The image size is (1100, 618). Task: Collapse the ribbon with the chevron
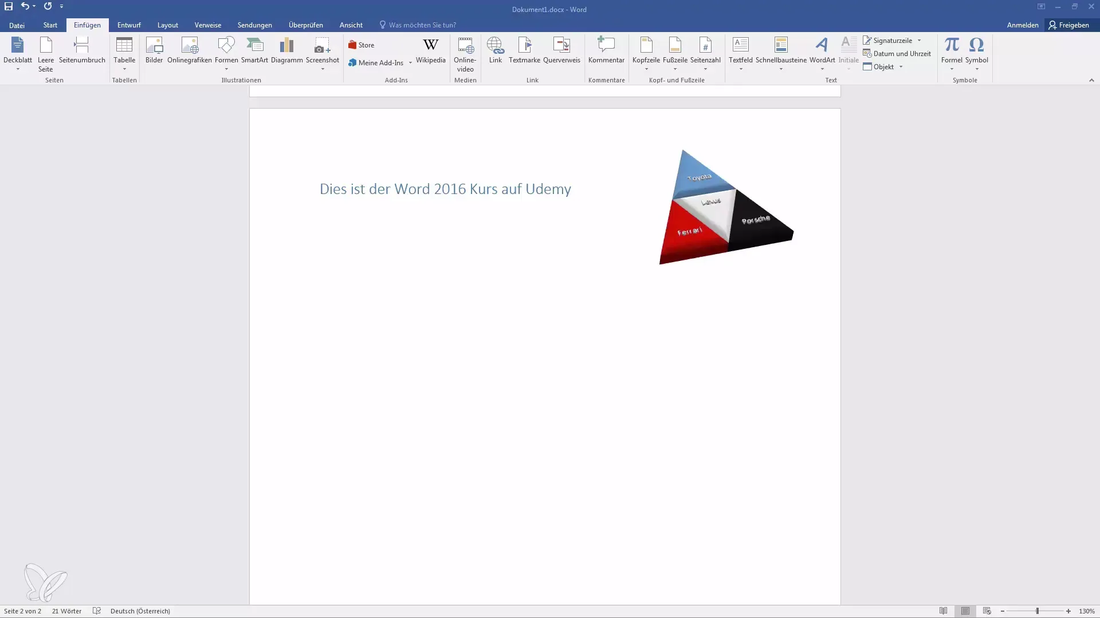pos(1091,80)
